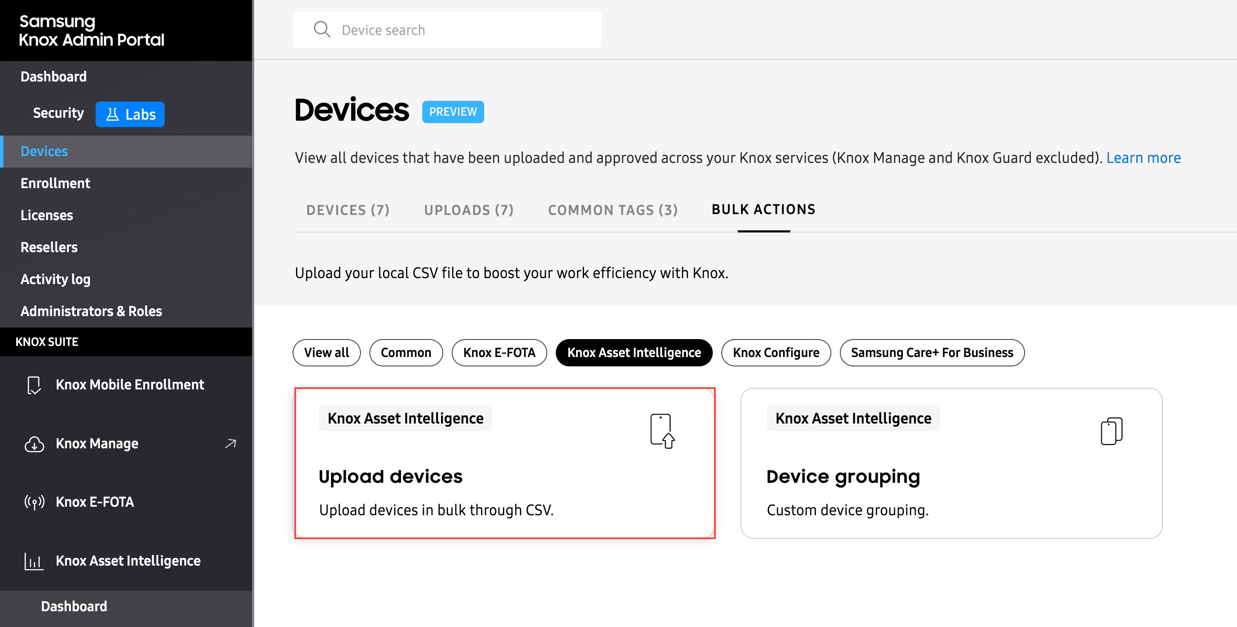
Task: Filter bulk actions by Knox E-FOTA
Action: point(499,353)
